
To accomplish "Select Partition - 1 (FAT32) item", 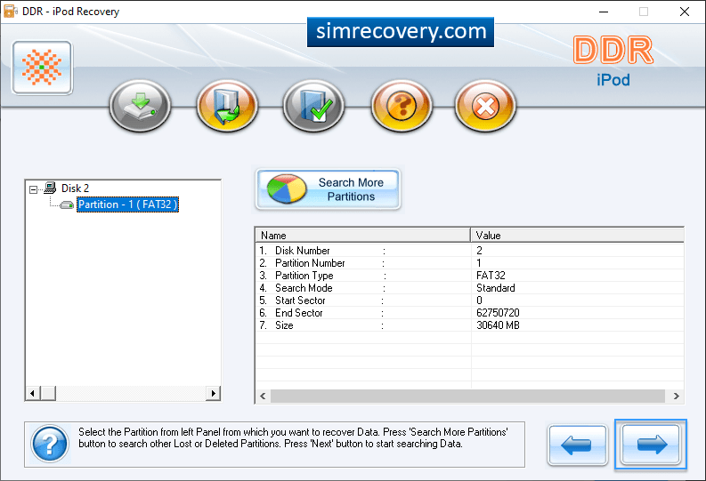I will [128, 204].
